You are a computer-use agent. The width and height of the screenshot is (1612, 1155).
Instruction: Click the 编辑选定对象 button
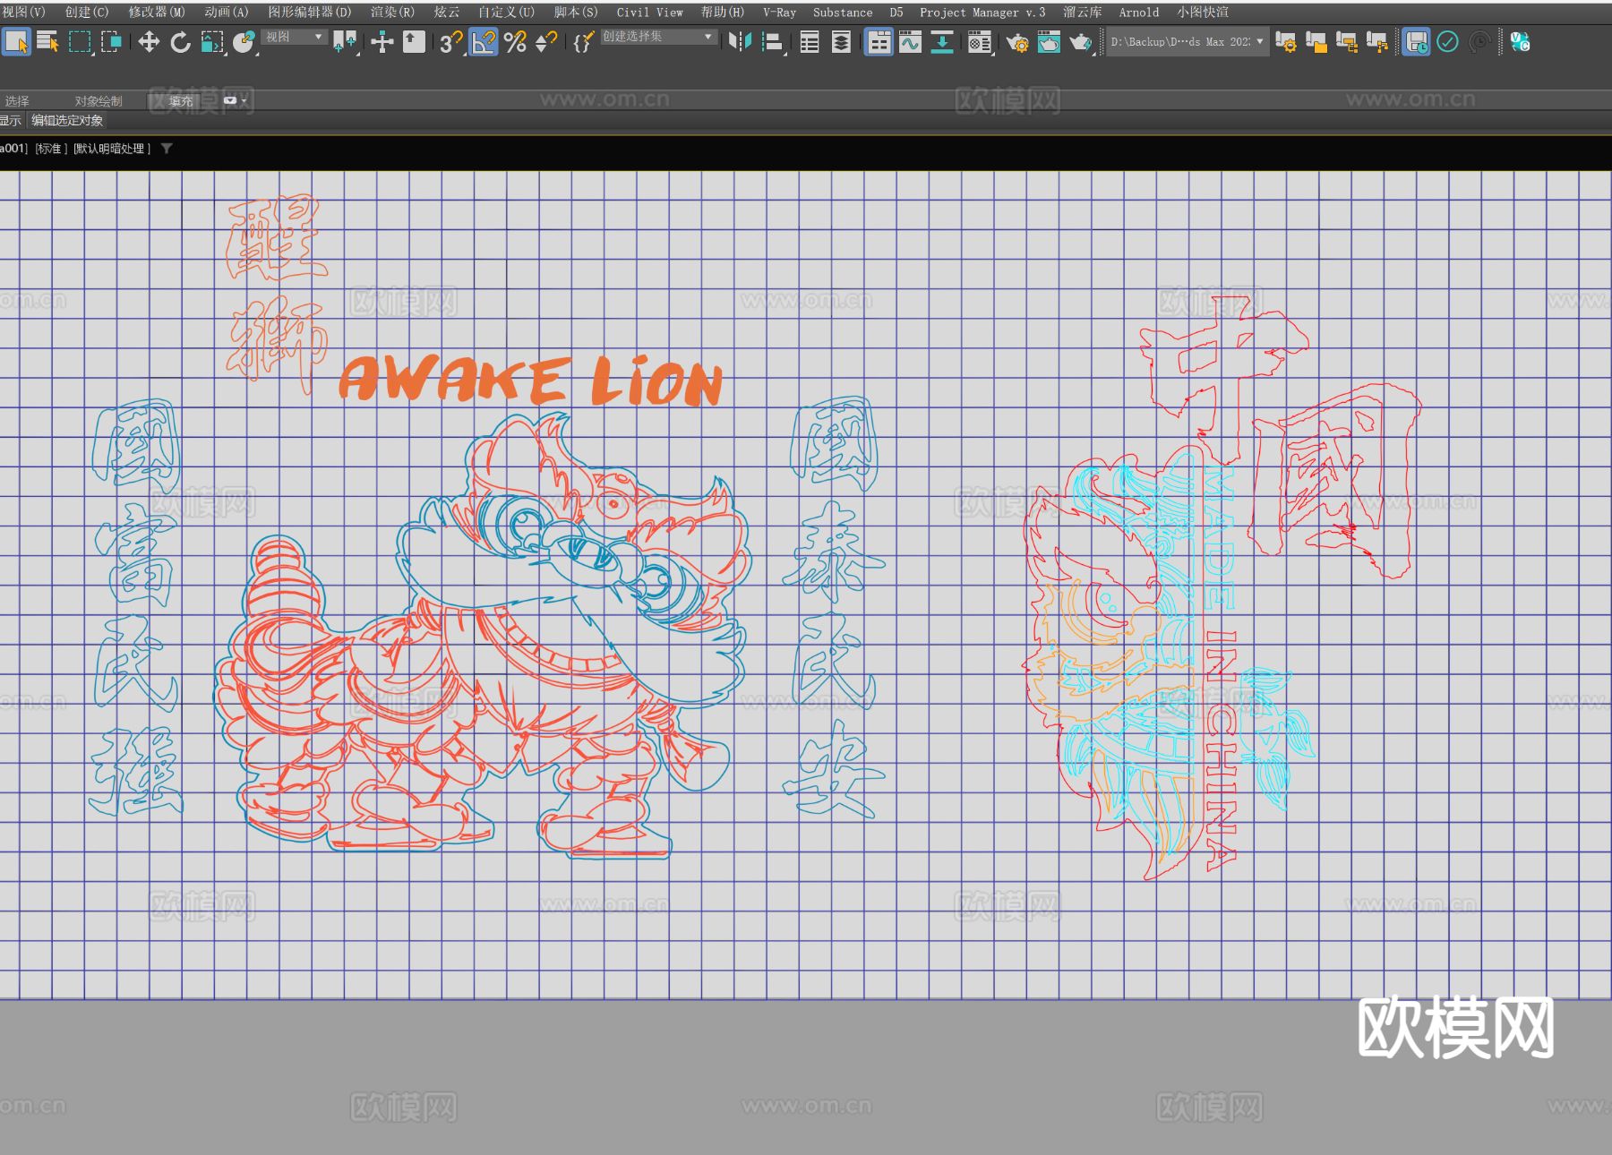(67, 120)
